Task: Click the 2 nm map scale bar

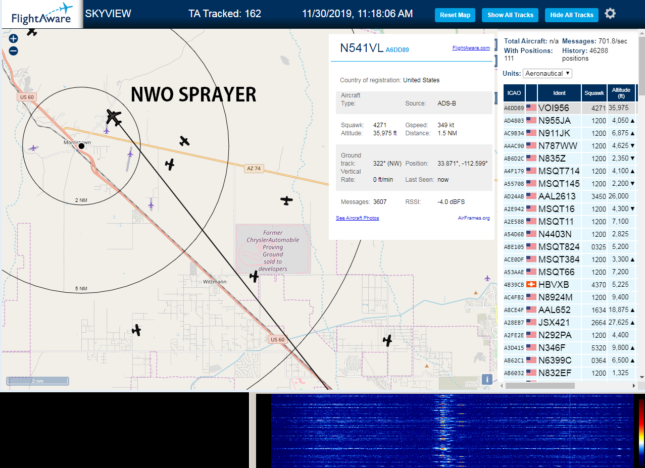Action: click(37, 381)
